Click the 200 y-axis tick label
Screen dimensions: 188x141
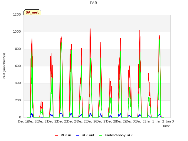pyautogui.click(x=18, y=100)
